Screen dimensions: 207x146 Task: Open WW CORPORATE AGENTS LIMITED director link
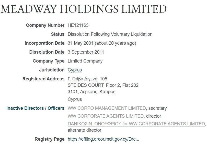click(106, 116)
